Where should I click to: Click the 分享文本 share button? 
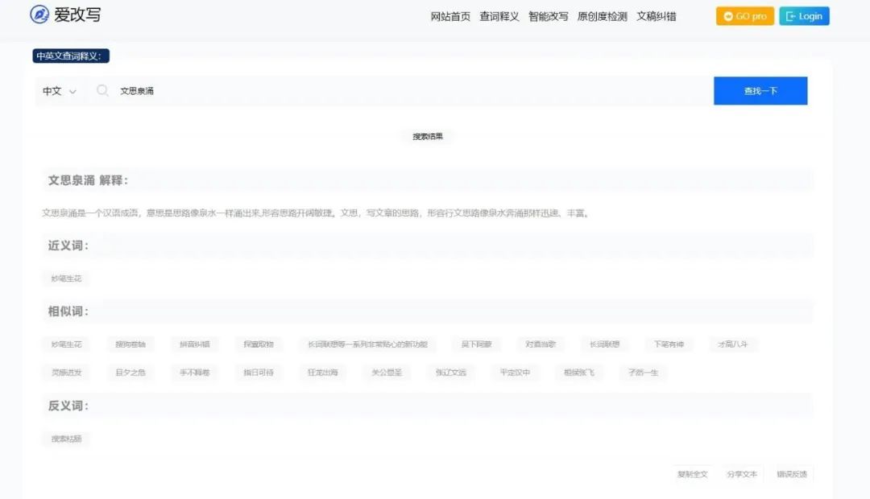click(741, 474)
